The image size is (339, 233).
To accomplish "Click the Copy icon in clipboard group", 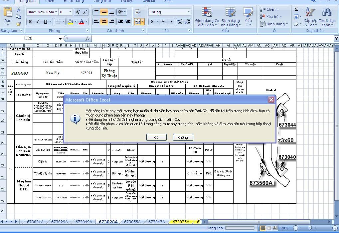I will [18, 17].
